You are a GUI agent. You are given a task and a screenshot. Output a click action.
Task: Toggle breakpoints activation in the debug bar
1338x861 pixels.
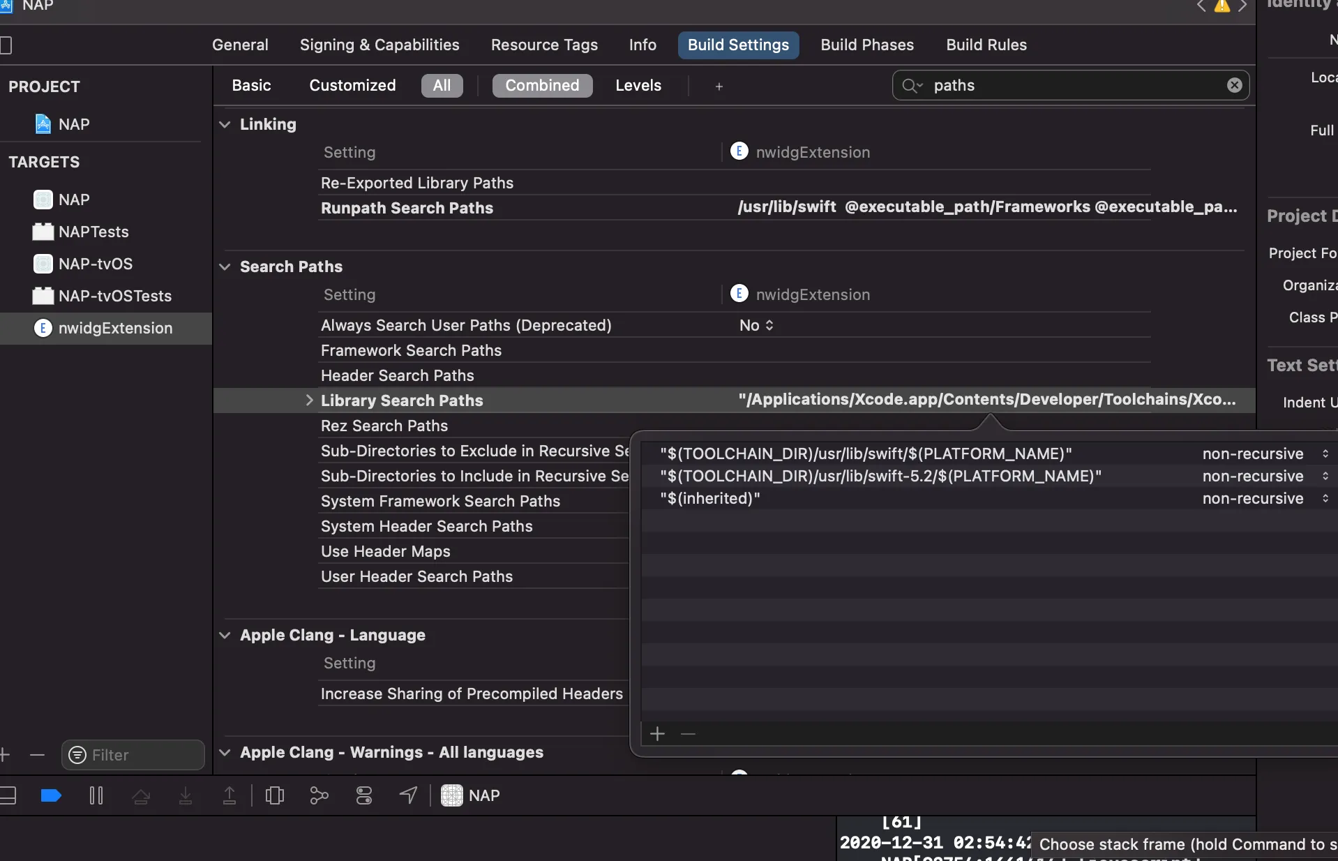click(x=51, y=795)
